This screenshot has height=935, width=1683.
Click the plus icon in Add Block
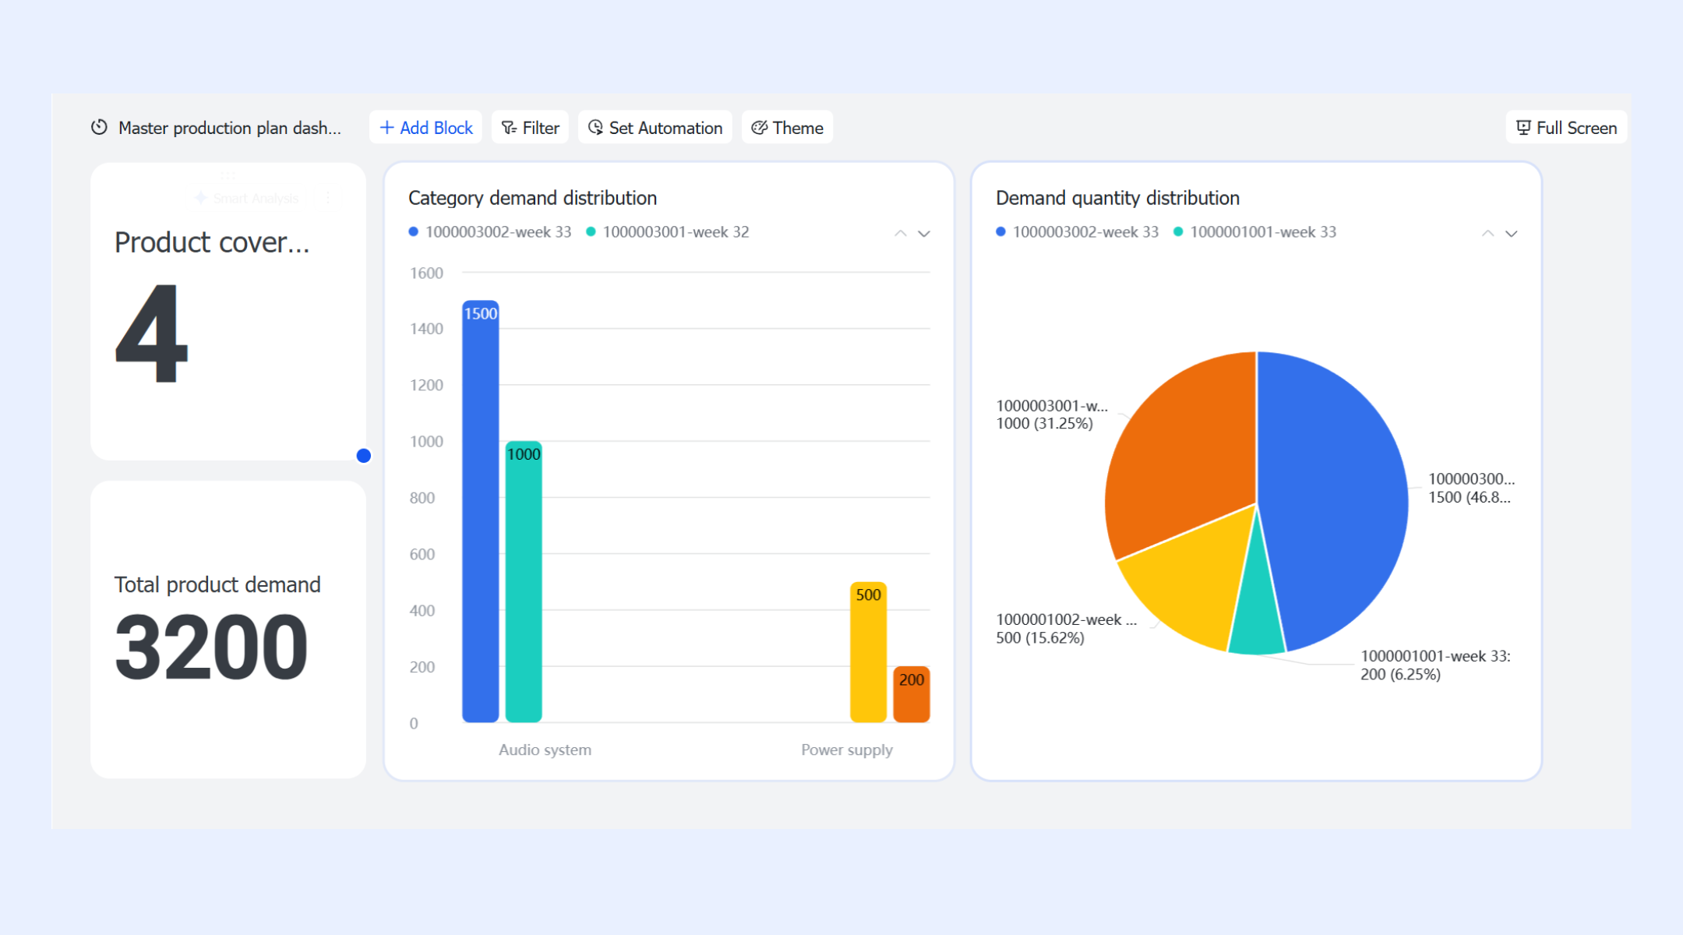386,128
